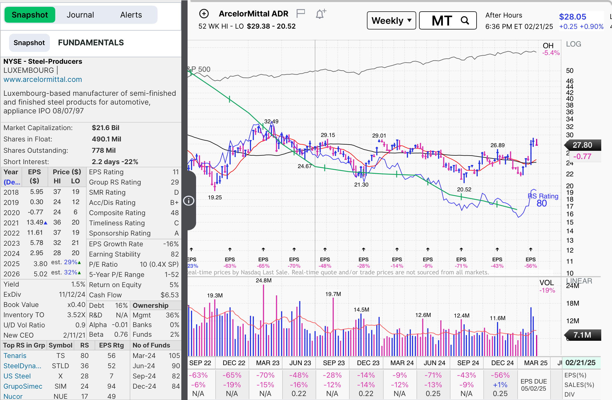The width and height of the screenshot is (612, 400).
Task: Switch to the Alerts tab
Action: coord(131,15)
